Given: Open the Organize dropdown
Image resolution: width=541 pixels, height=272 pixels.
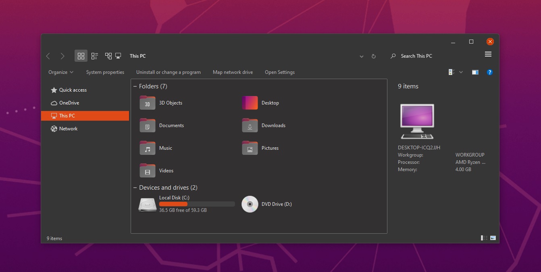Looking at the screenshot, I should [60, 72].
